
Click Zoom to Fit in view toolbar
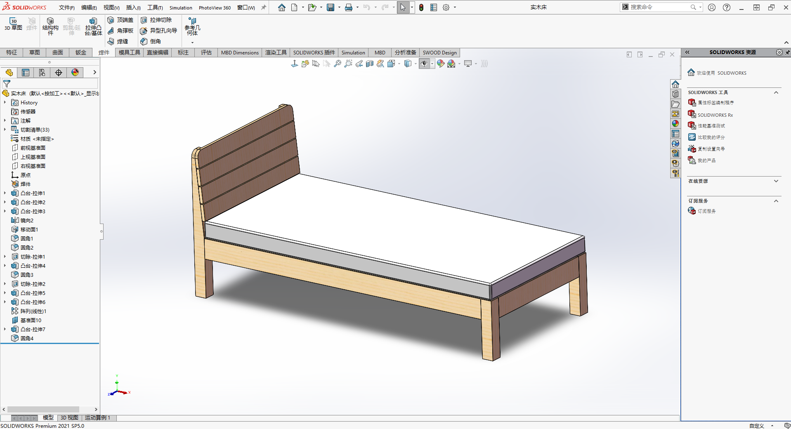tap(338, 64)
